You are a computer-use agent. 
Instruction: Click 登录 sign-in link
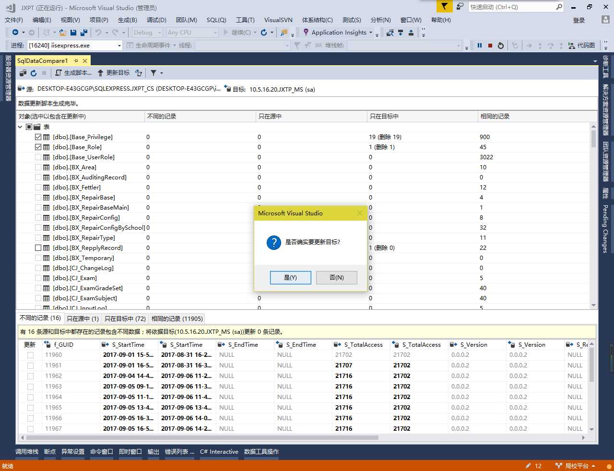coord(579,20)
